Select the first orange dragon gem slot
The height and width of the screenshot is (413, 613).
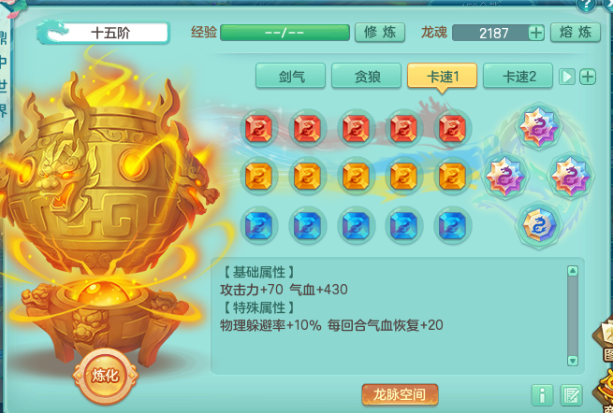259,176
